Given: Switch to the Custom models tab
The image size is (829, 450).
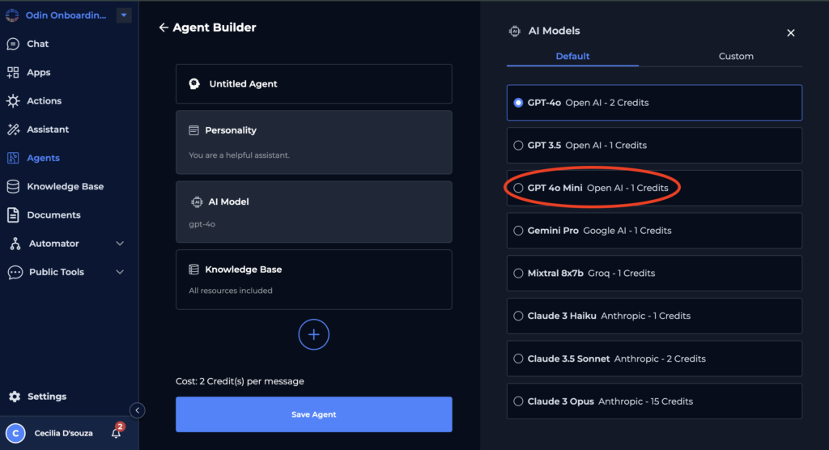Looking at the screenshot, I should pos(736,57).
